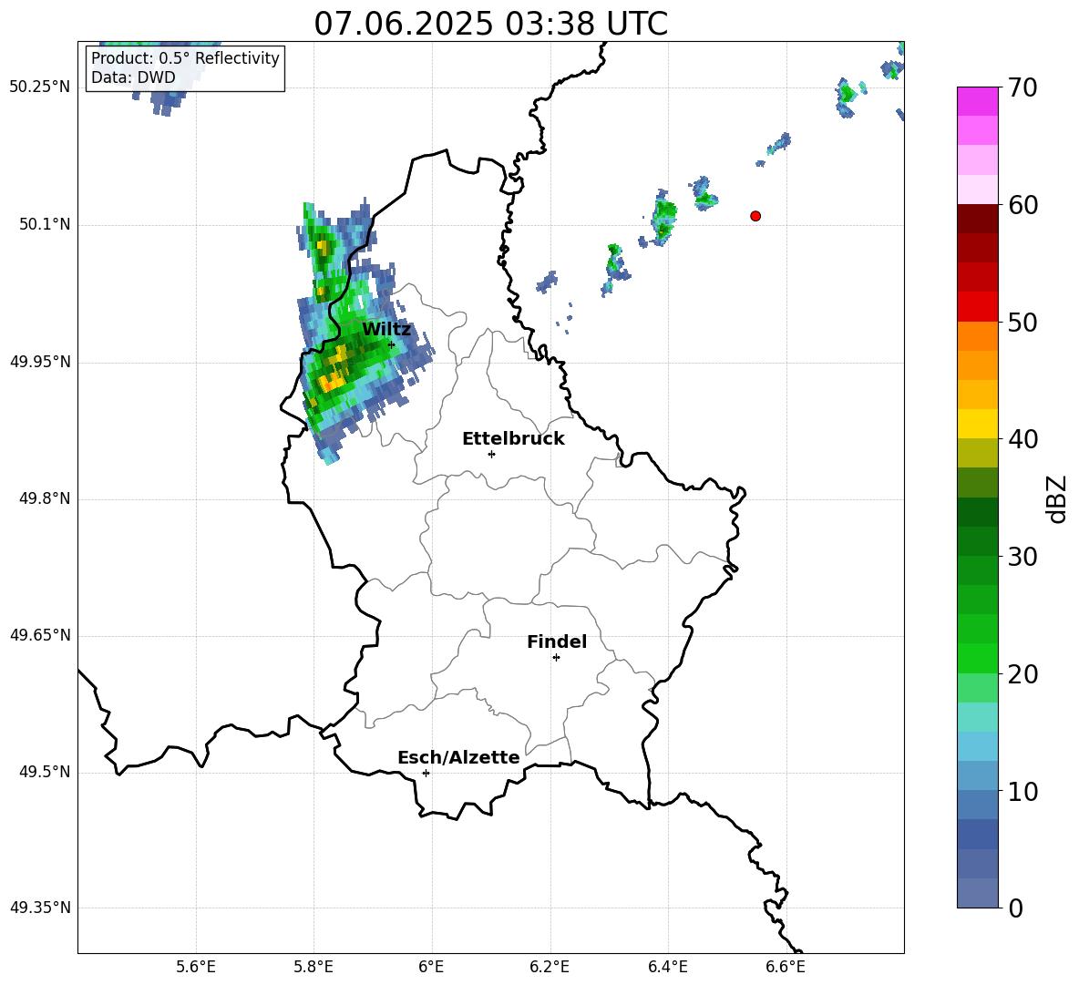Click the 60 value on the colorbar
1079x985 pixels.
coord(1022,205)
